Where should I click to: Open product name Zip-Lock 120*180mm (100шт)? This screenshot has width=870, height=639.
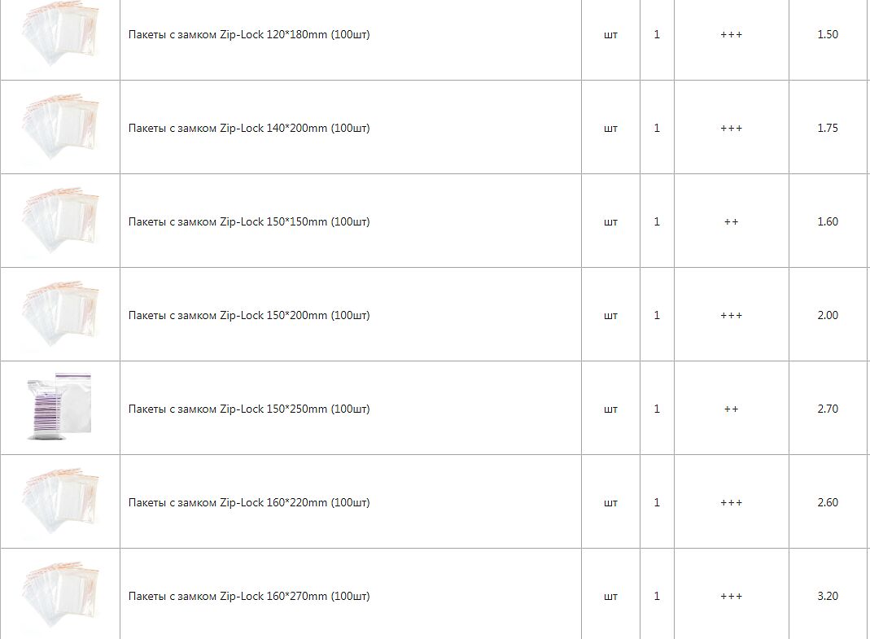coord(249,35)
